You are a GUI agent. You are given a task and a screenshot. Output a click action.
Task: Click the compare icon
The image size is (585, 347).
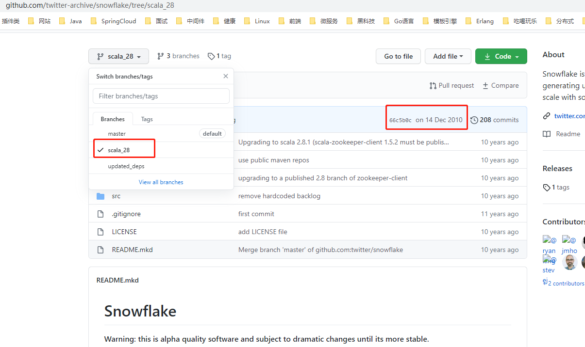pos(485,86)
